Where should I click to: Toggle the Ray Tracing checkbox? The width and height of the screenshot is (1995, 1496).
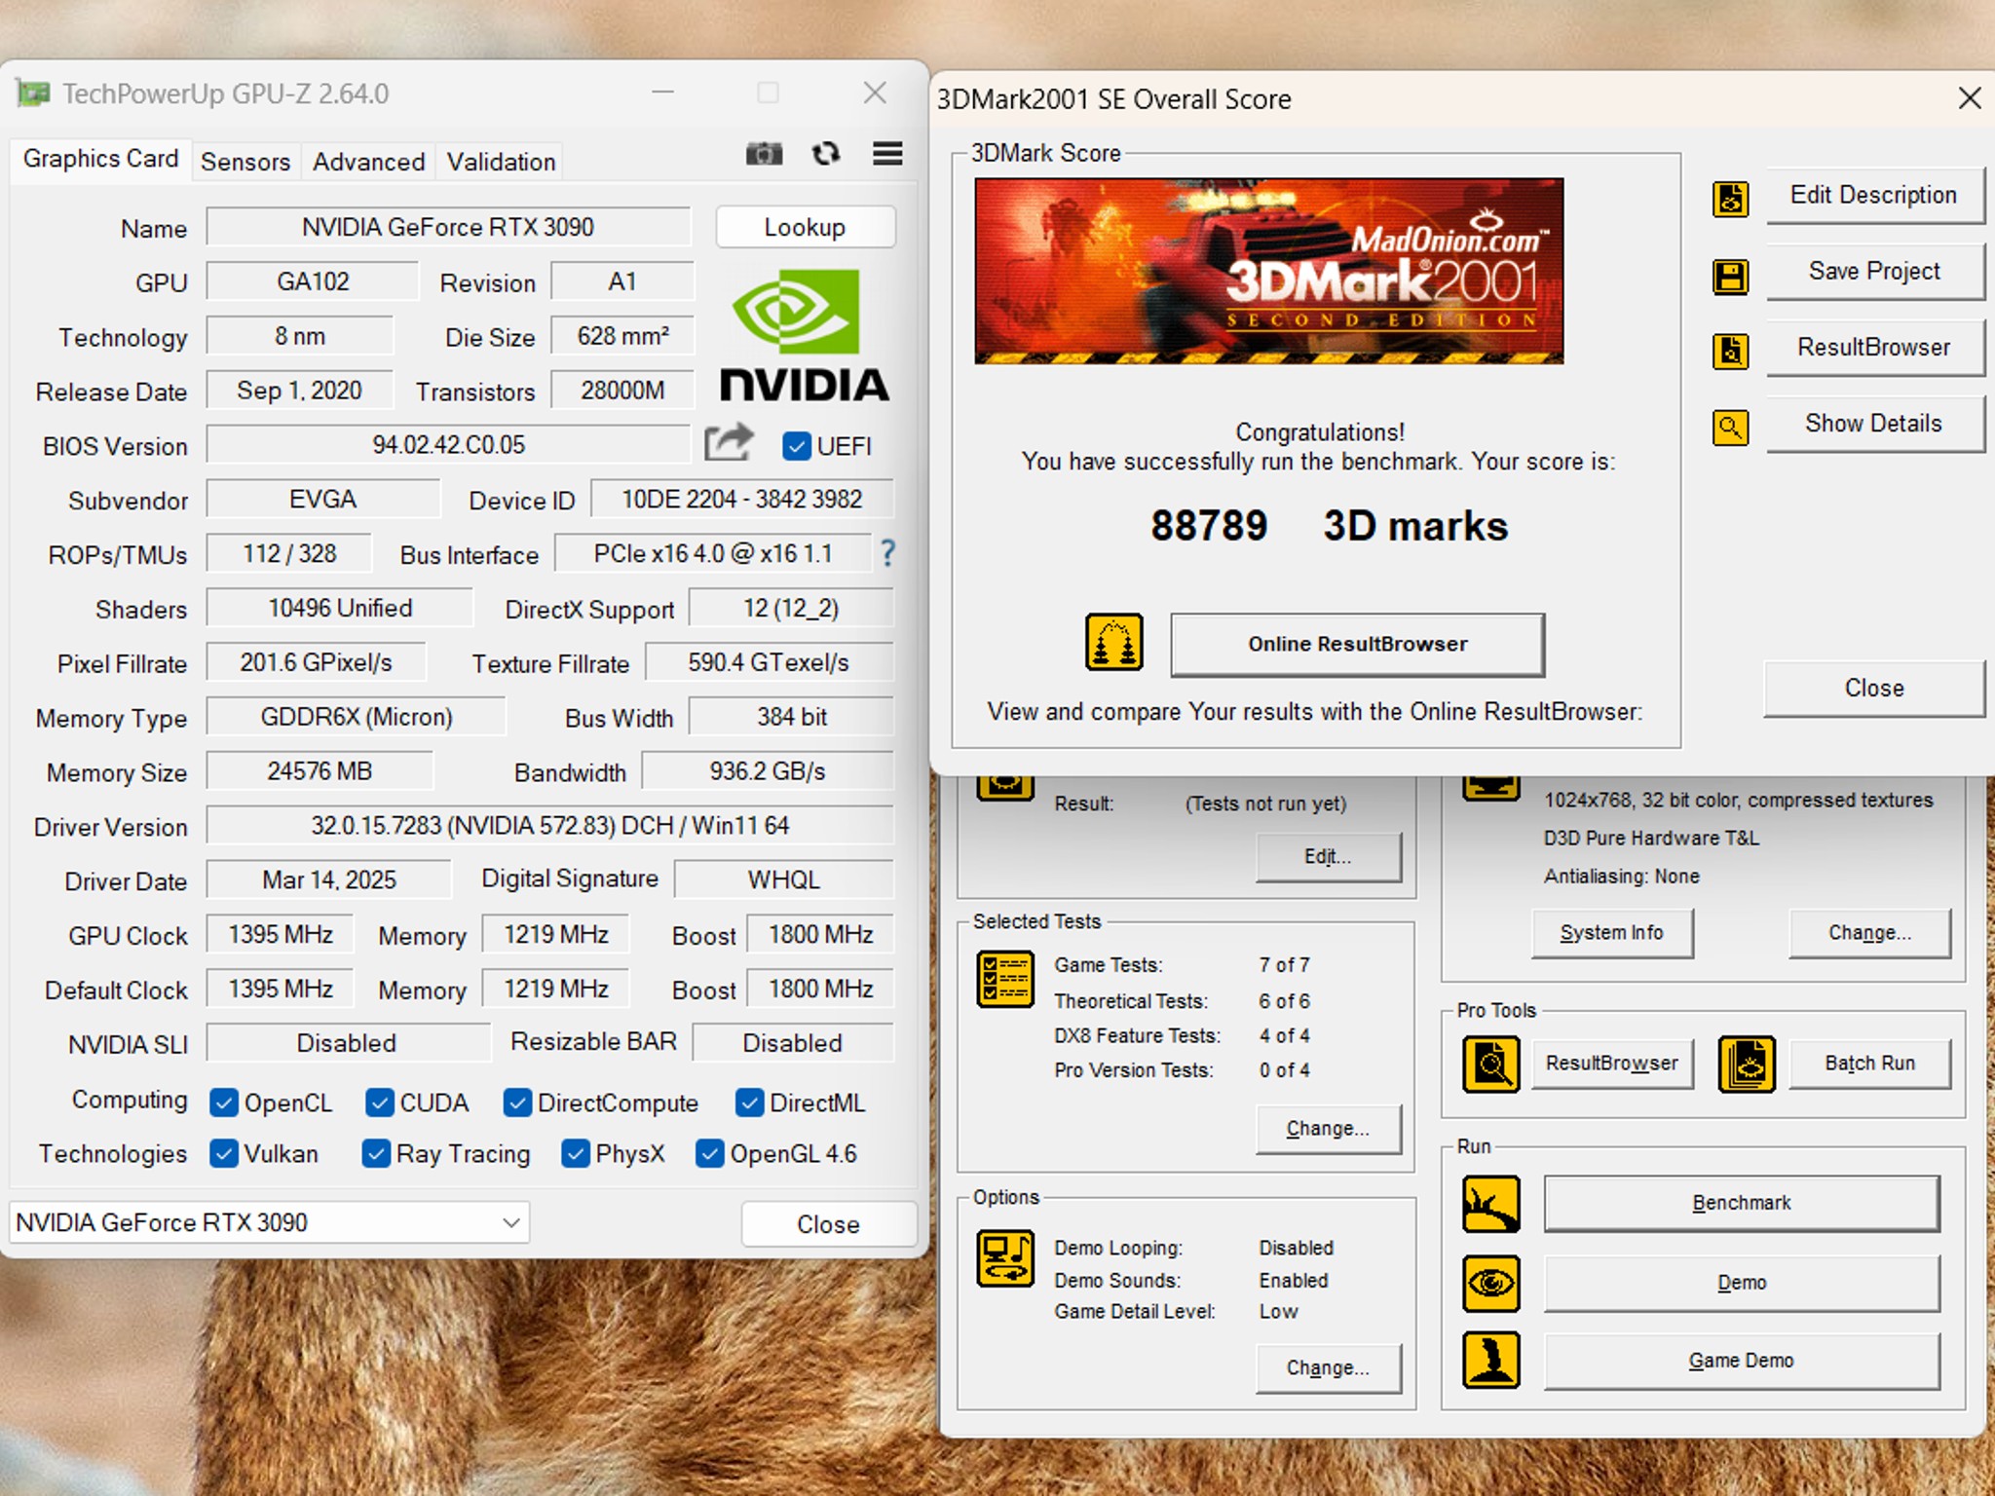click(x=376, y=1153)
